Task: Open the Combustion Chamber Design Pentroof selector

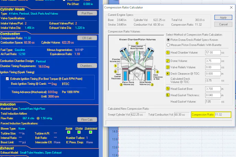Action: tap(41, 61)
